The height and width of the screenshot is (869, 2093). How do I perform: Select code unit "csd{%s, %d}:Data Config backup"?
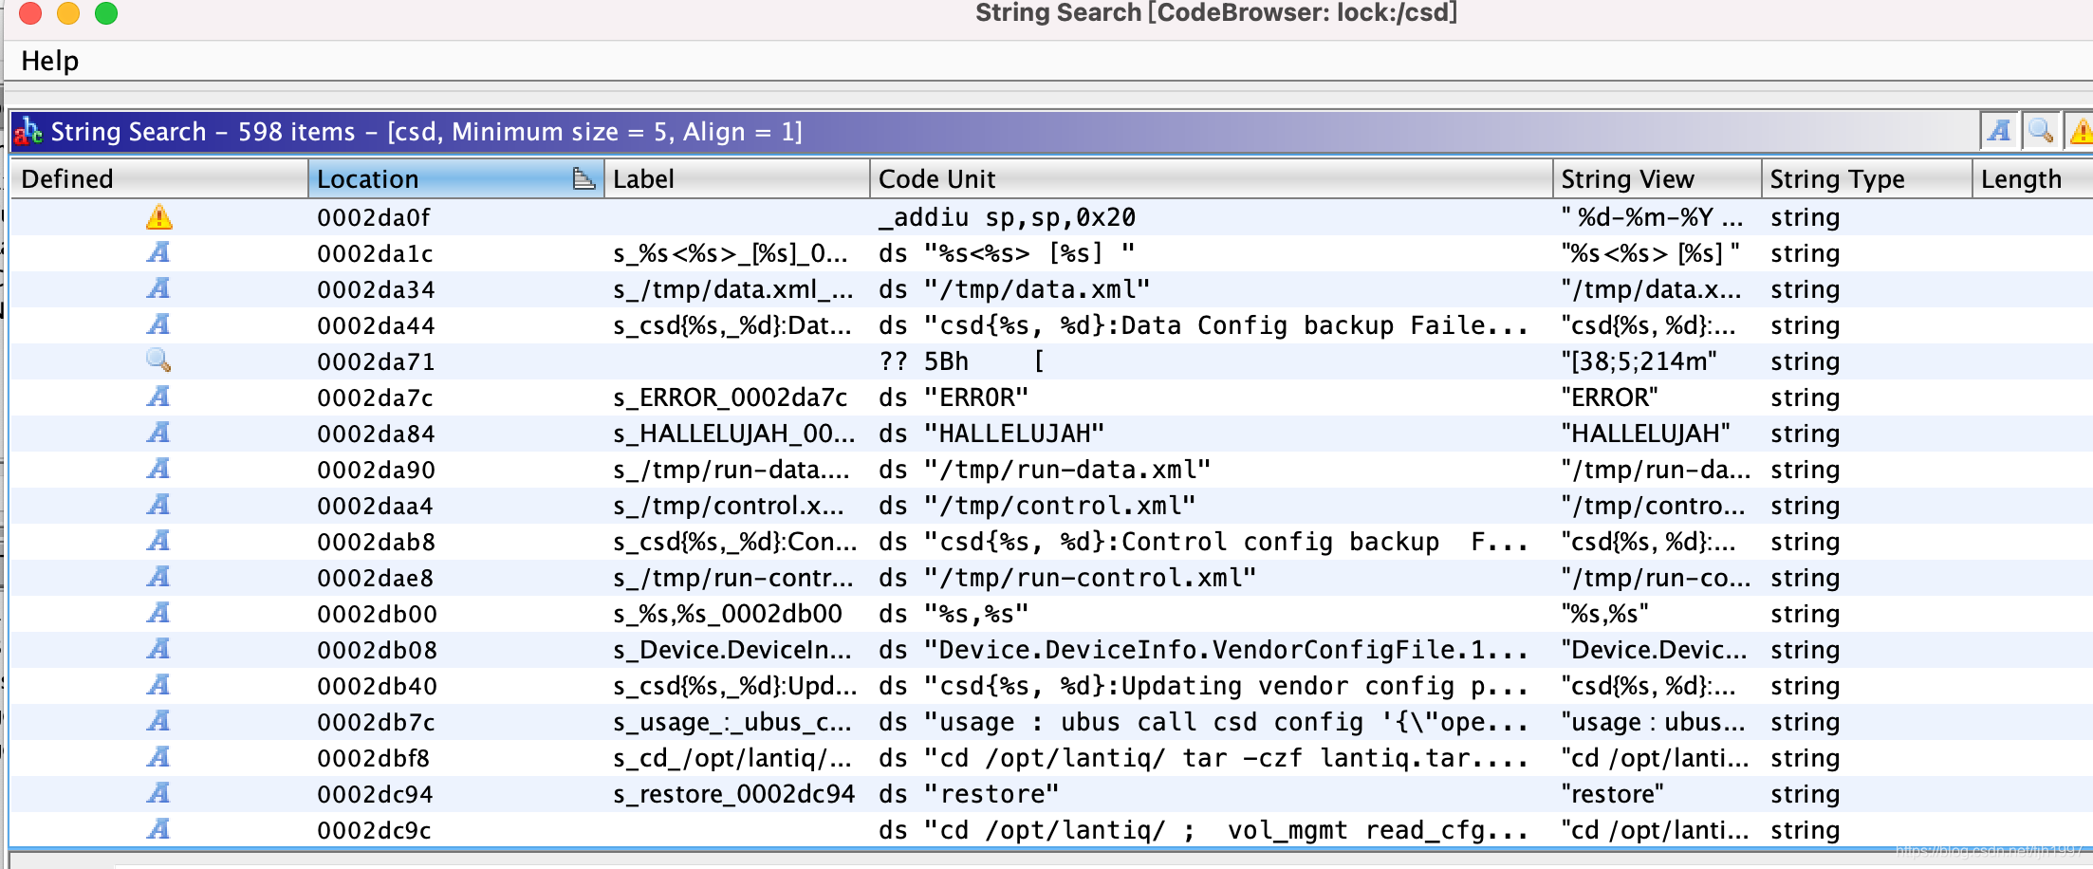coord(1203,325)
